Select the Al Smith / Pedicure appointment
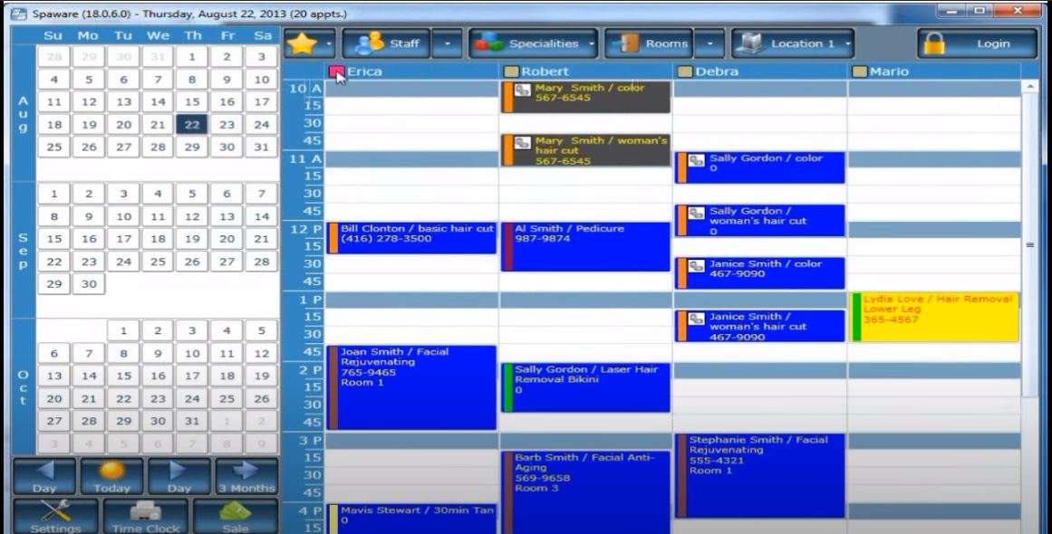 [585, 247]
